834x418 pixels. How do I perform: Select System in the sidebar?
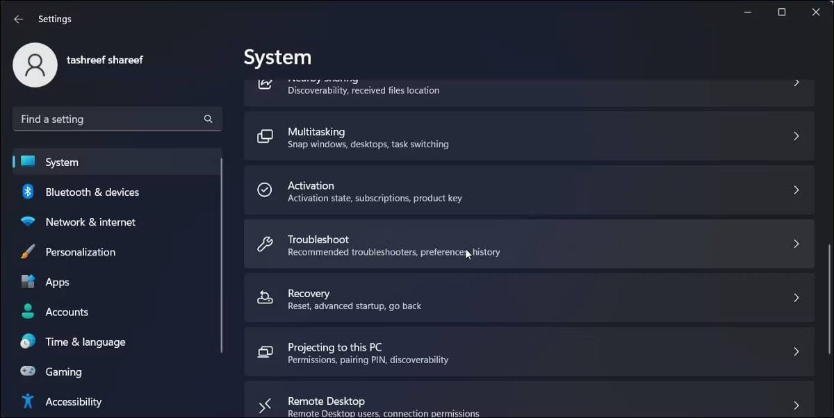tap(61, 162)
